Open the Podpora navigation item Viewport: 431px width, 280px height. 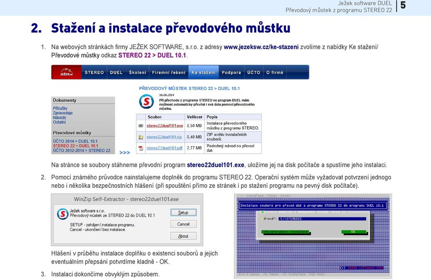coord(231,73)
